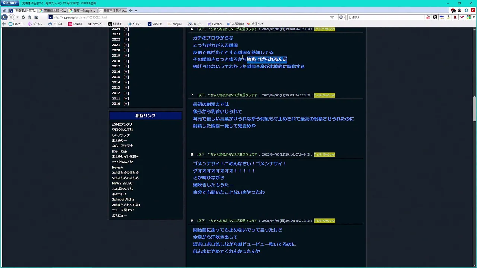Click the X search engine icon
This screenshot has height=268, width=477.
point(435,17)
